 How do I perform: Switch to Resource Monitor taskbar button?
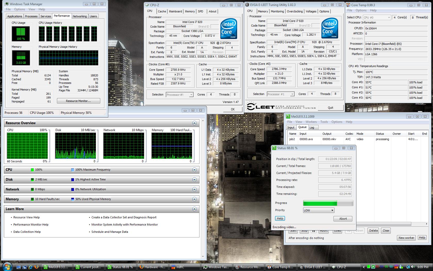click(x=249, y=267)
